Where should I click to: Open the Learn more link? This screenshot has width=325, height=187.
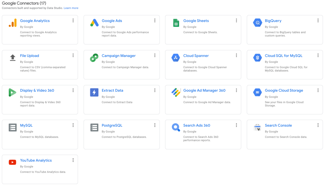tap(71, 8)
